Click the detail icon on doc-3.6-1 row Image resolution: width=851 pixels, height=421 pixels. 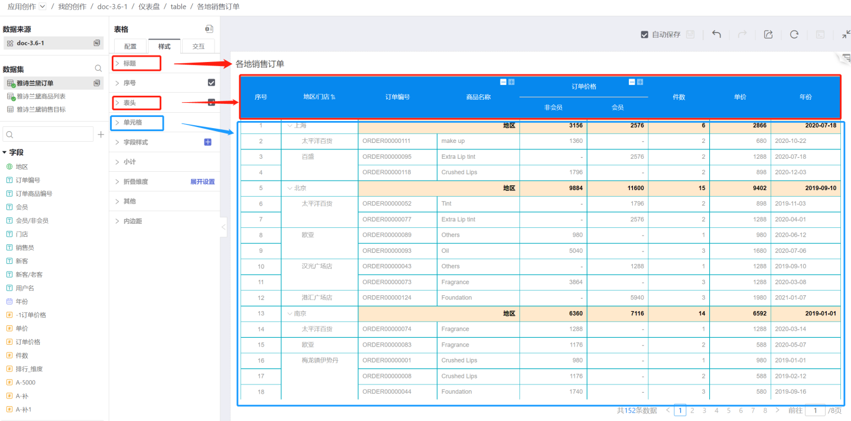(x=97, y=43)
